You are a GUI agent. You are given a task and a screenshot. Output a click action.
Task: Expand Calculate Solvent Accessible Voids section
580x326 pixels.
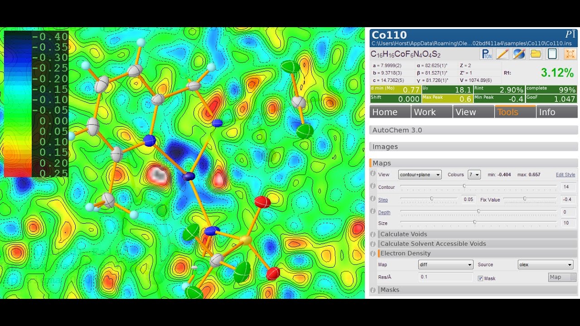coord(478,244)
